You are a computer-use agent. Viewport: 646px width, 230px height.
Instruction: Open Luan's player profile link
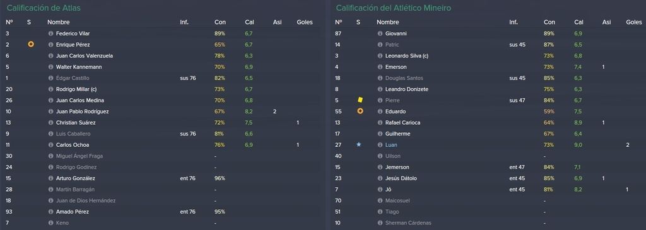pyautogui.click(x=391, y=145)
